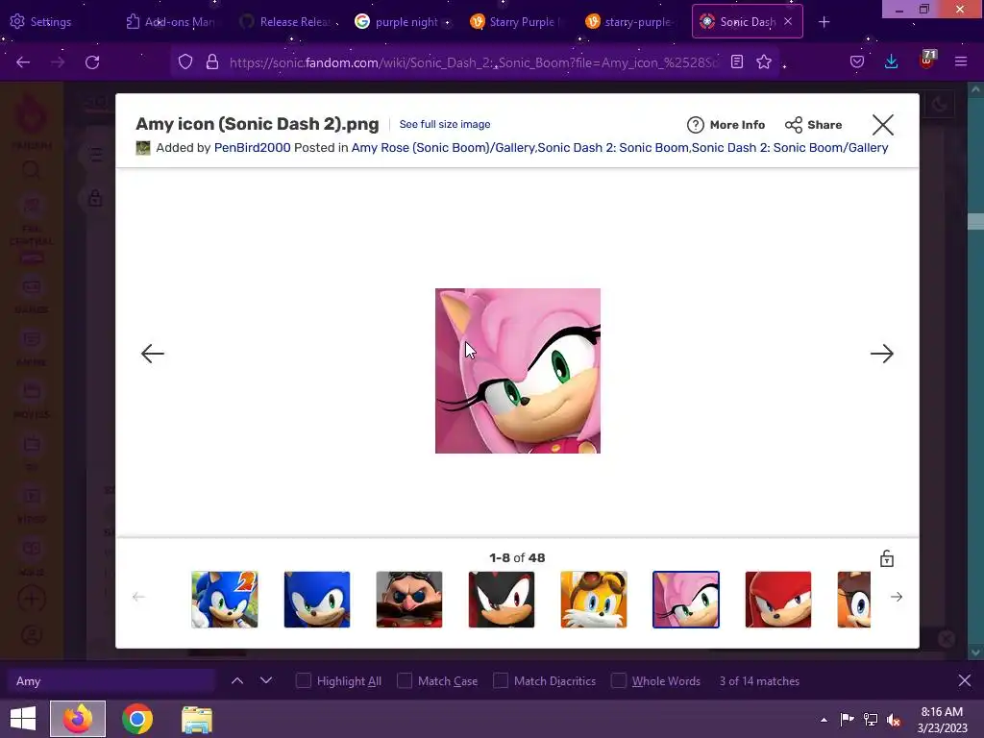Viewport: 984px width, 738px height.
Task: Click the find bar search field containing Amy
Action: click(111, 681)
